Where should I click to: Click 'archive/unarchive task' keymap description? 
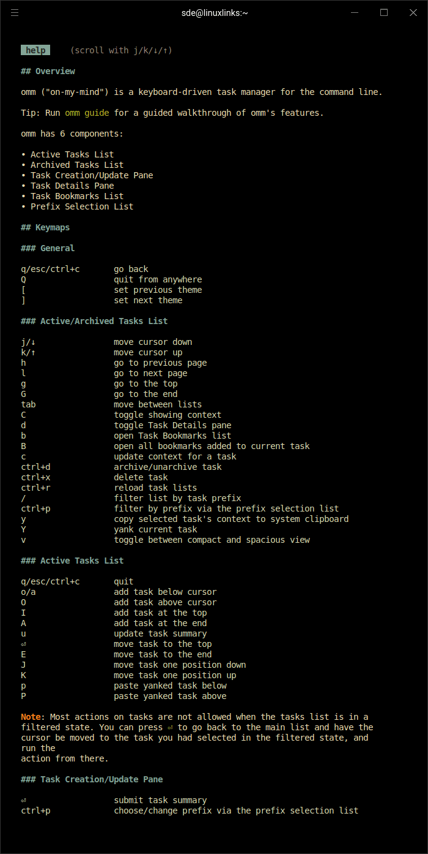point(168,467)
